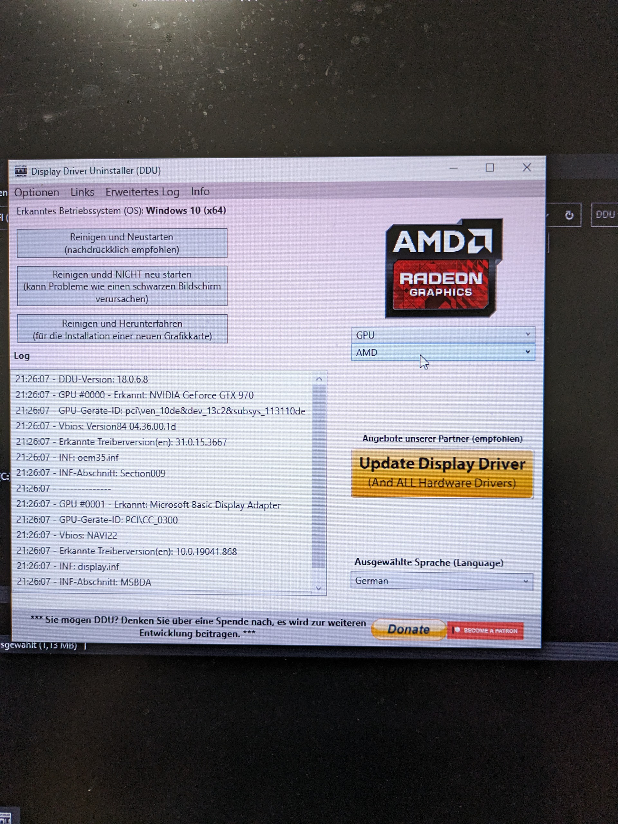This screenshot has width=618, height=824.
Task: Click the yellow Donate button
Action: tap(409, 630)
